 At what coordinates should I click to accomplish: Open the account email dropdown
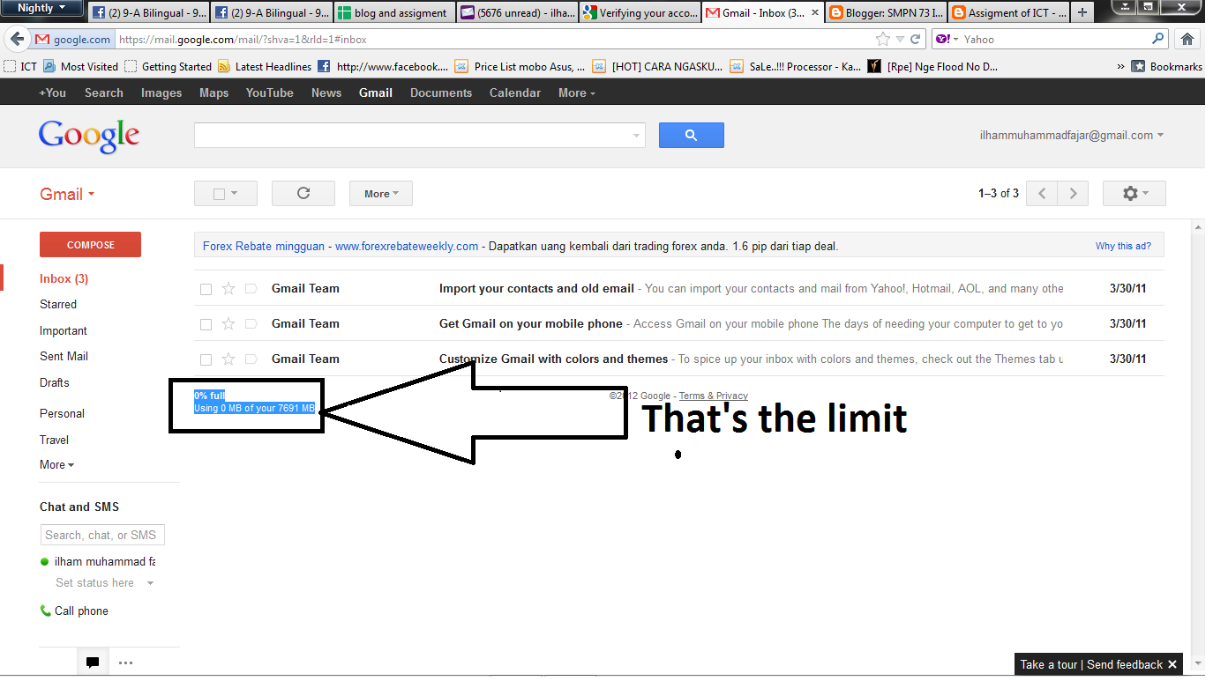point(1071,136)
